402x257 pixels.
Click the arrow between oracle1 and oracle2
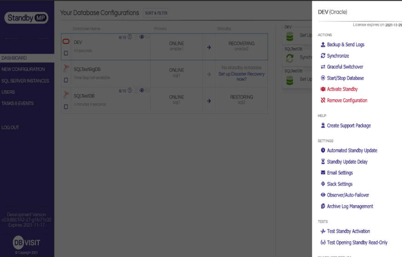pos(209,47)
